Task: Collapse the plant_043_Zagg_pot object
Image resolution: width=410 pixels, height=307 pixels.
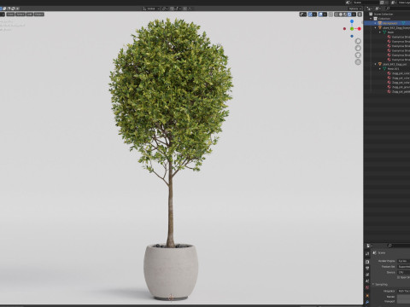Action: 375,64
